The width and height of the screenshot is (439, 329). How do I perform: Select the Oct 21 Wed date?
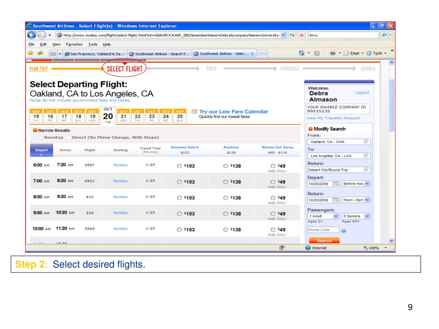(123, 116)
